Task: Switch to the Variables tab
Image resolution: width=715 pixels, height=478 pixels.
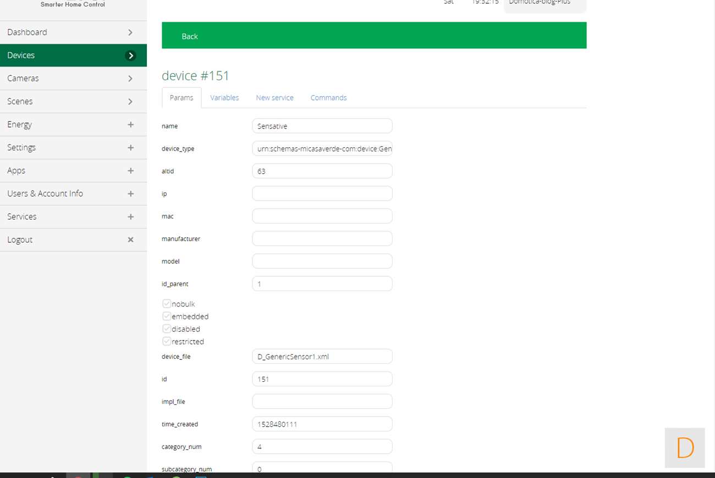Action: click(x=224, y=98)
